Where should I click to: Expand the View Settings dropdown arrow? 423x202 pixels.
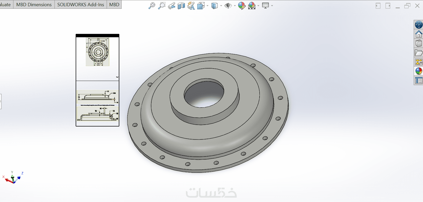[272, 6]
